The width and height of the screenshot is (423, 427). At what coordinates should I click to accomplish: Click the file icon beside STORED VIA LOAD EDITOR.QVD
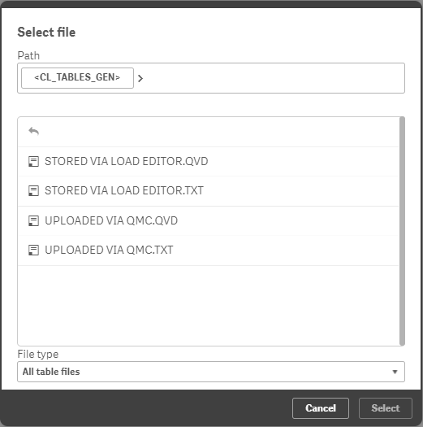tap(34, 161)
